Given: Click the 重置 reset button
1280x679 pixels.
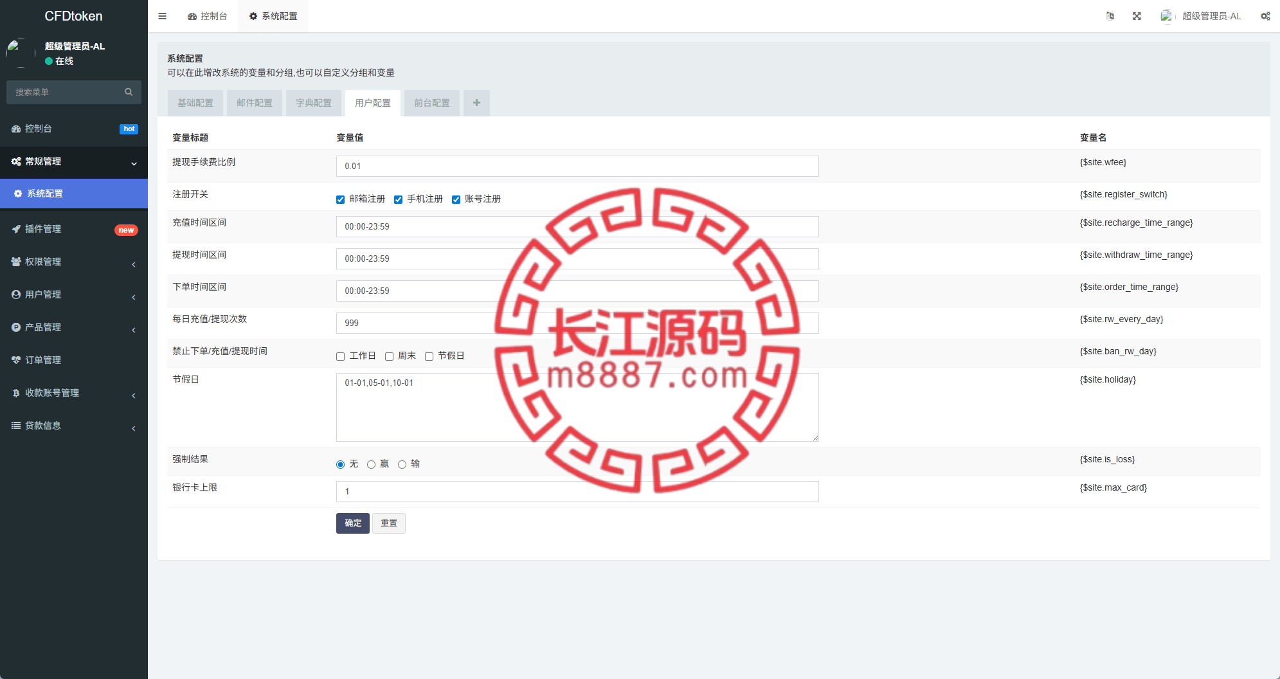Looking at the screenshot, I should click(389, 523).
